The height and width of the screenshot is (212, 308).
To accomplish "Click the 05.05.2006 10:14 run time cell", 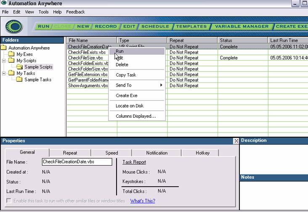I will (x=289, y=58).
